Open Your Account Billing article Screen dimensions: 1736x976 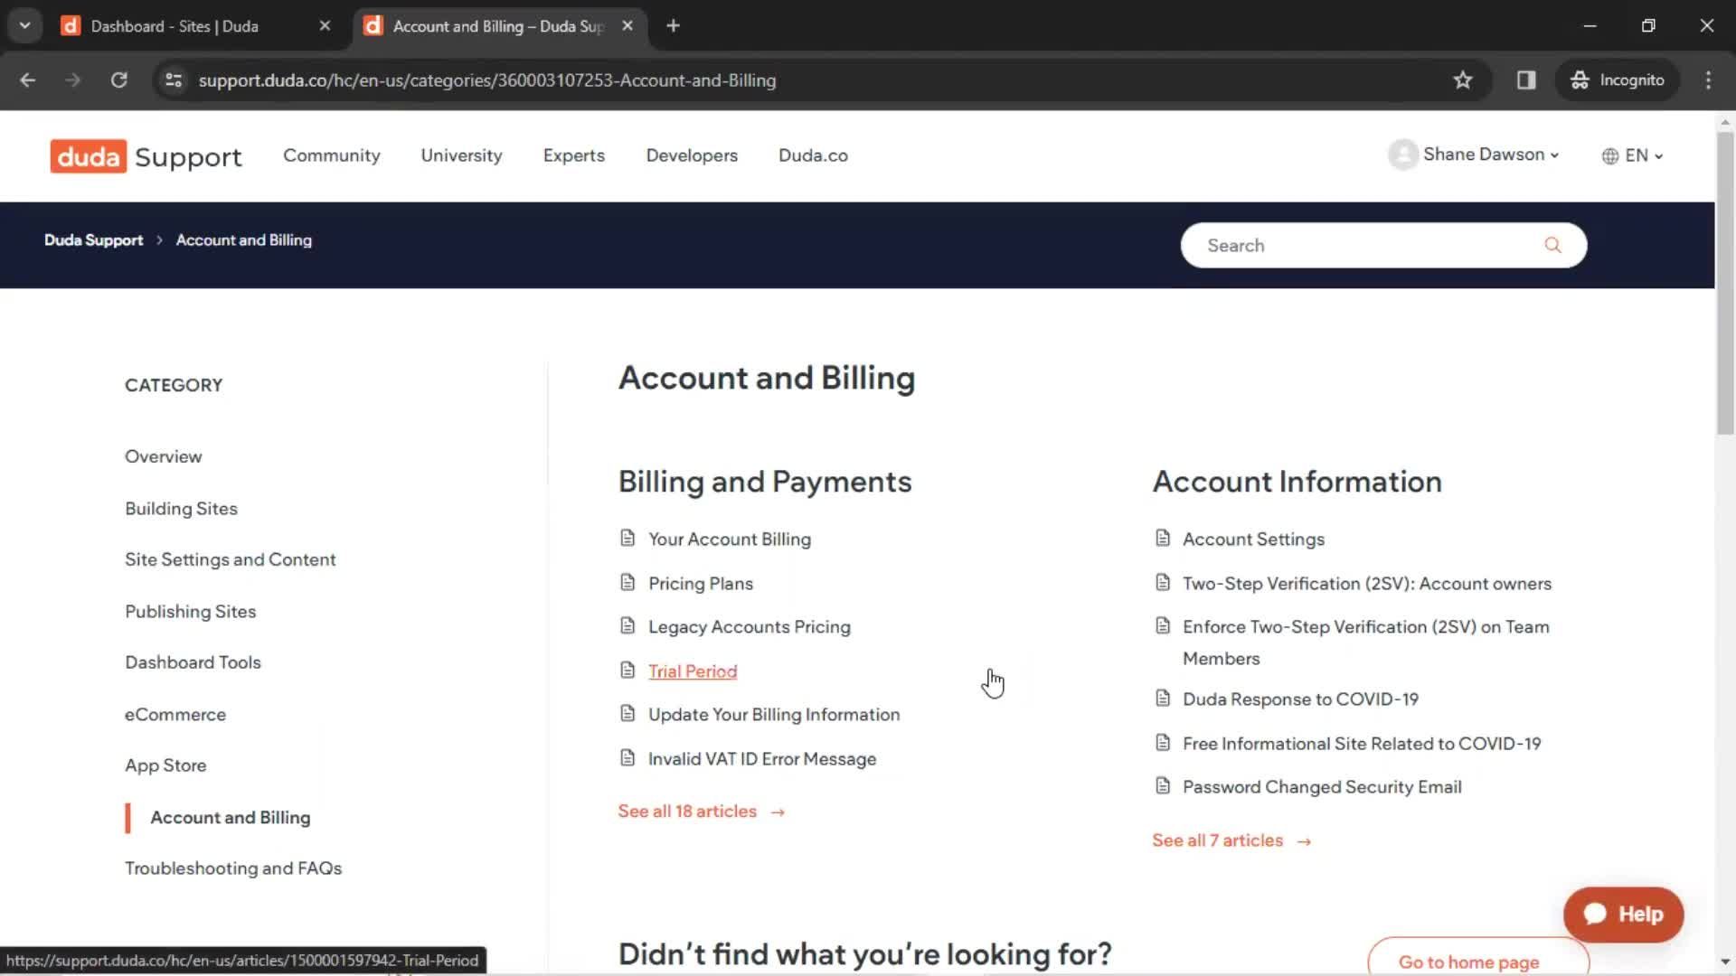click(x=730, y=539)
